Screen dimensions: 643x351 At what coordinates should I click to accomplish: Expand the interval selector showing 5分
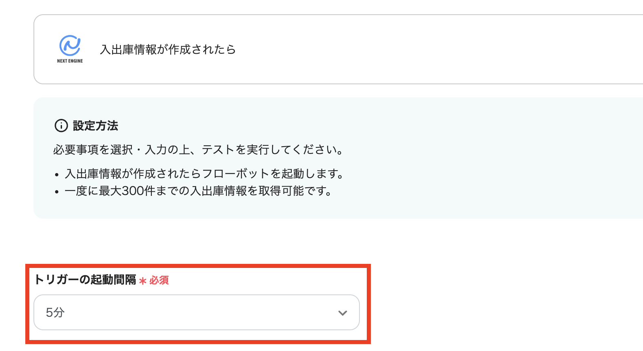(x=197, y=313)
